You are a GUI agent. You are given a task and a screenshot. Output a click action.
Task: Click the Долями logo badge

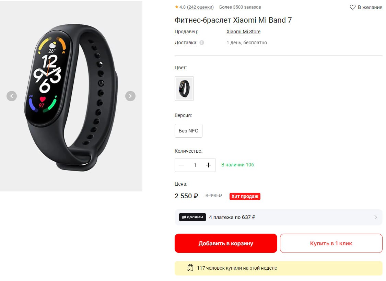(x=192, y=217)
